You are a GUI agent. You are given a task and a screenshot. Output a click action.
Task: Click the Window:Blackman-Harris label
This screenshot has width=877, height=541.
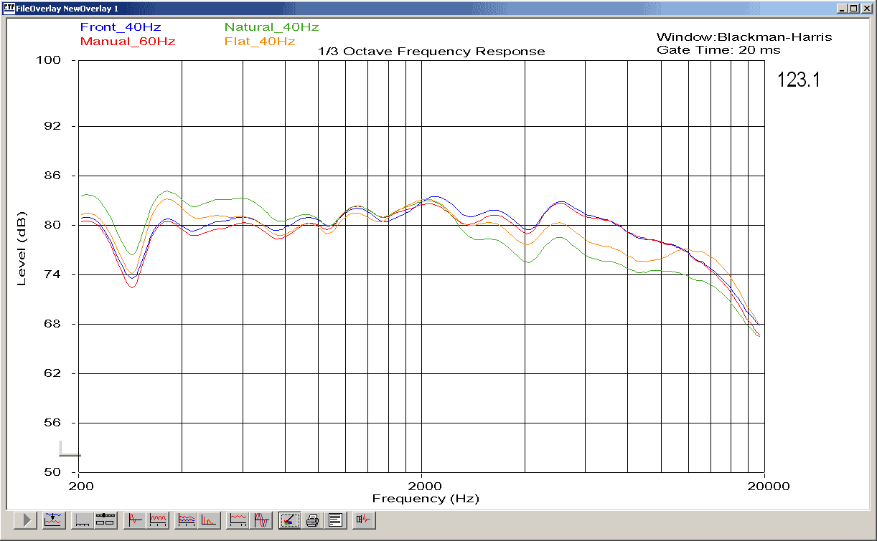click(744, 37)
